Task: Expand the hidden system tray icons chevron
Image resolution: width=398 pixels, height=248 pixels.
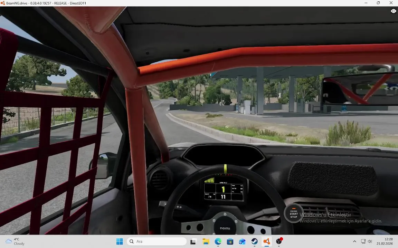Action: click(x=354, y=241)
